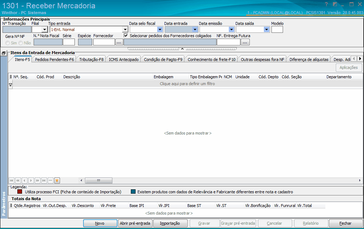Click the Nº Transação input field

(17, 30)
